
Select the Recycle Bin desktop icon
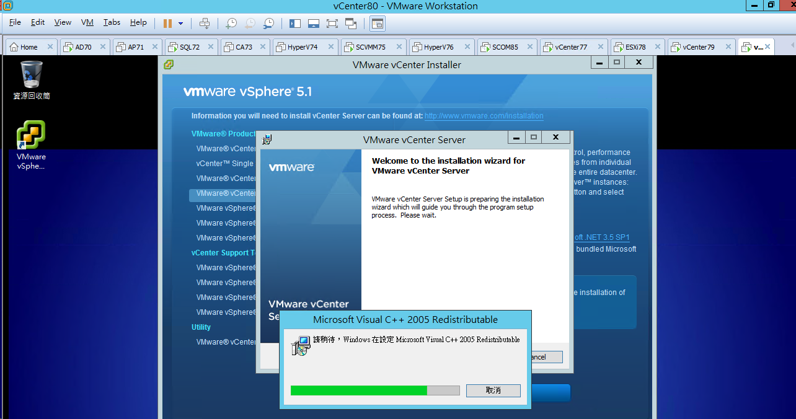[32, 80]
